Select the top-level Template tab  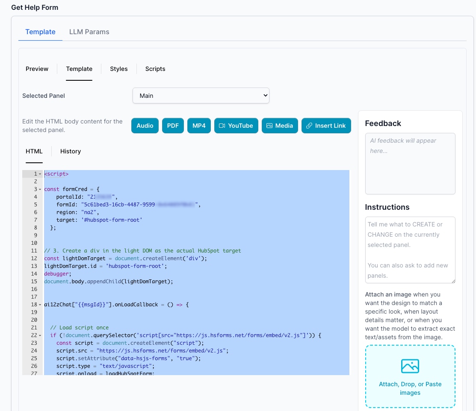click(40, 32)
